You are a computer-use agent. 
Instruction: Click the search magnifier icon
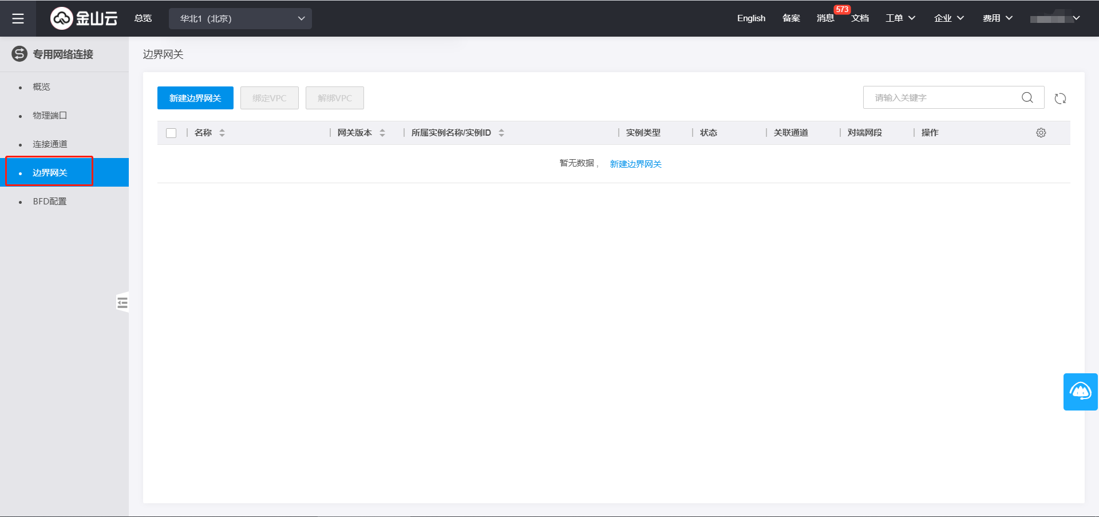click(x=1027, y=98)
